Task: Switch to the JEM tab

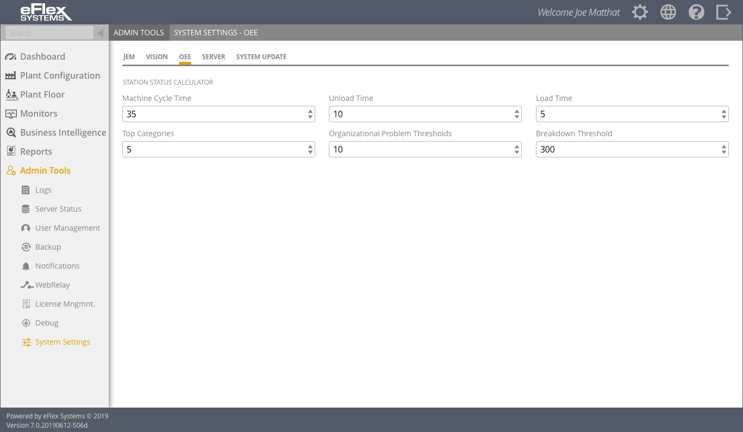Action: pos(129,56)
